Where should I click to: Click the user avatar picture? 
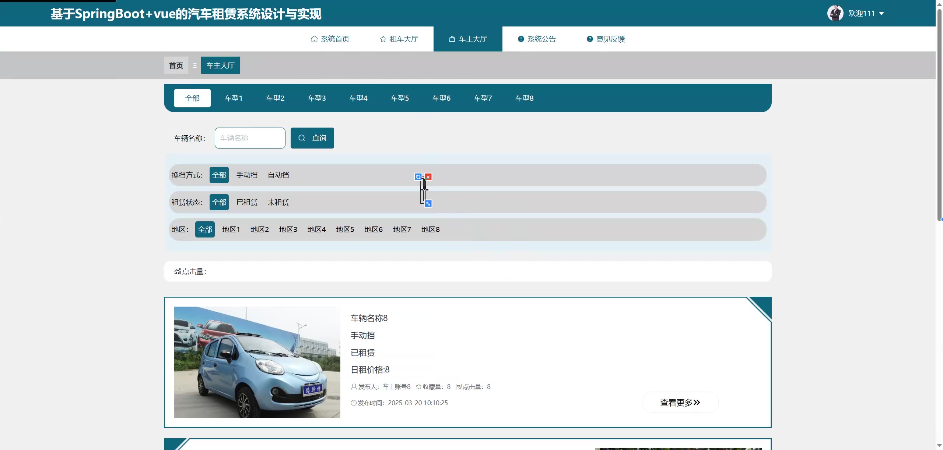pos(835,13)
